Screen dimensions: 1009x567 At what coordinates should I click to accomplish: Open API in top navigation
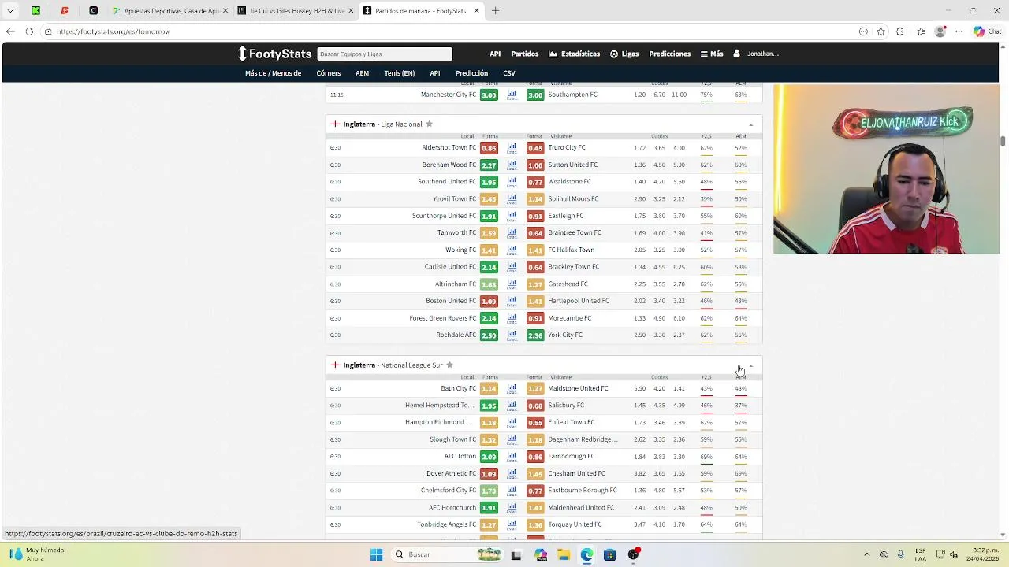pos(495,54)
